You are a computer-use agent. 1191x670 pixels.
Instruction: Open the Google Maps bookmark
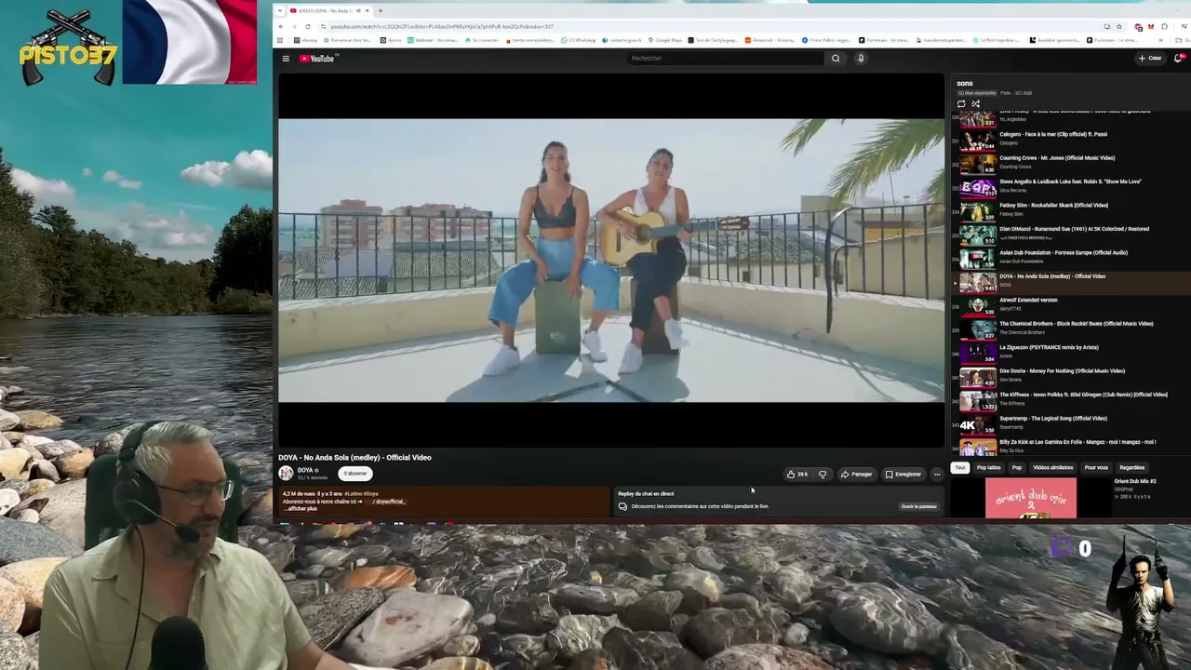click(x=665, y=40)
